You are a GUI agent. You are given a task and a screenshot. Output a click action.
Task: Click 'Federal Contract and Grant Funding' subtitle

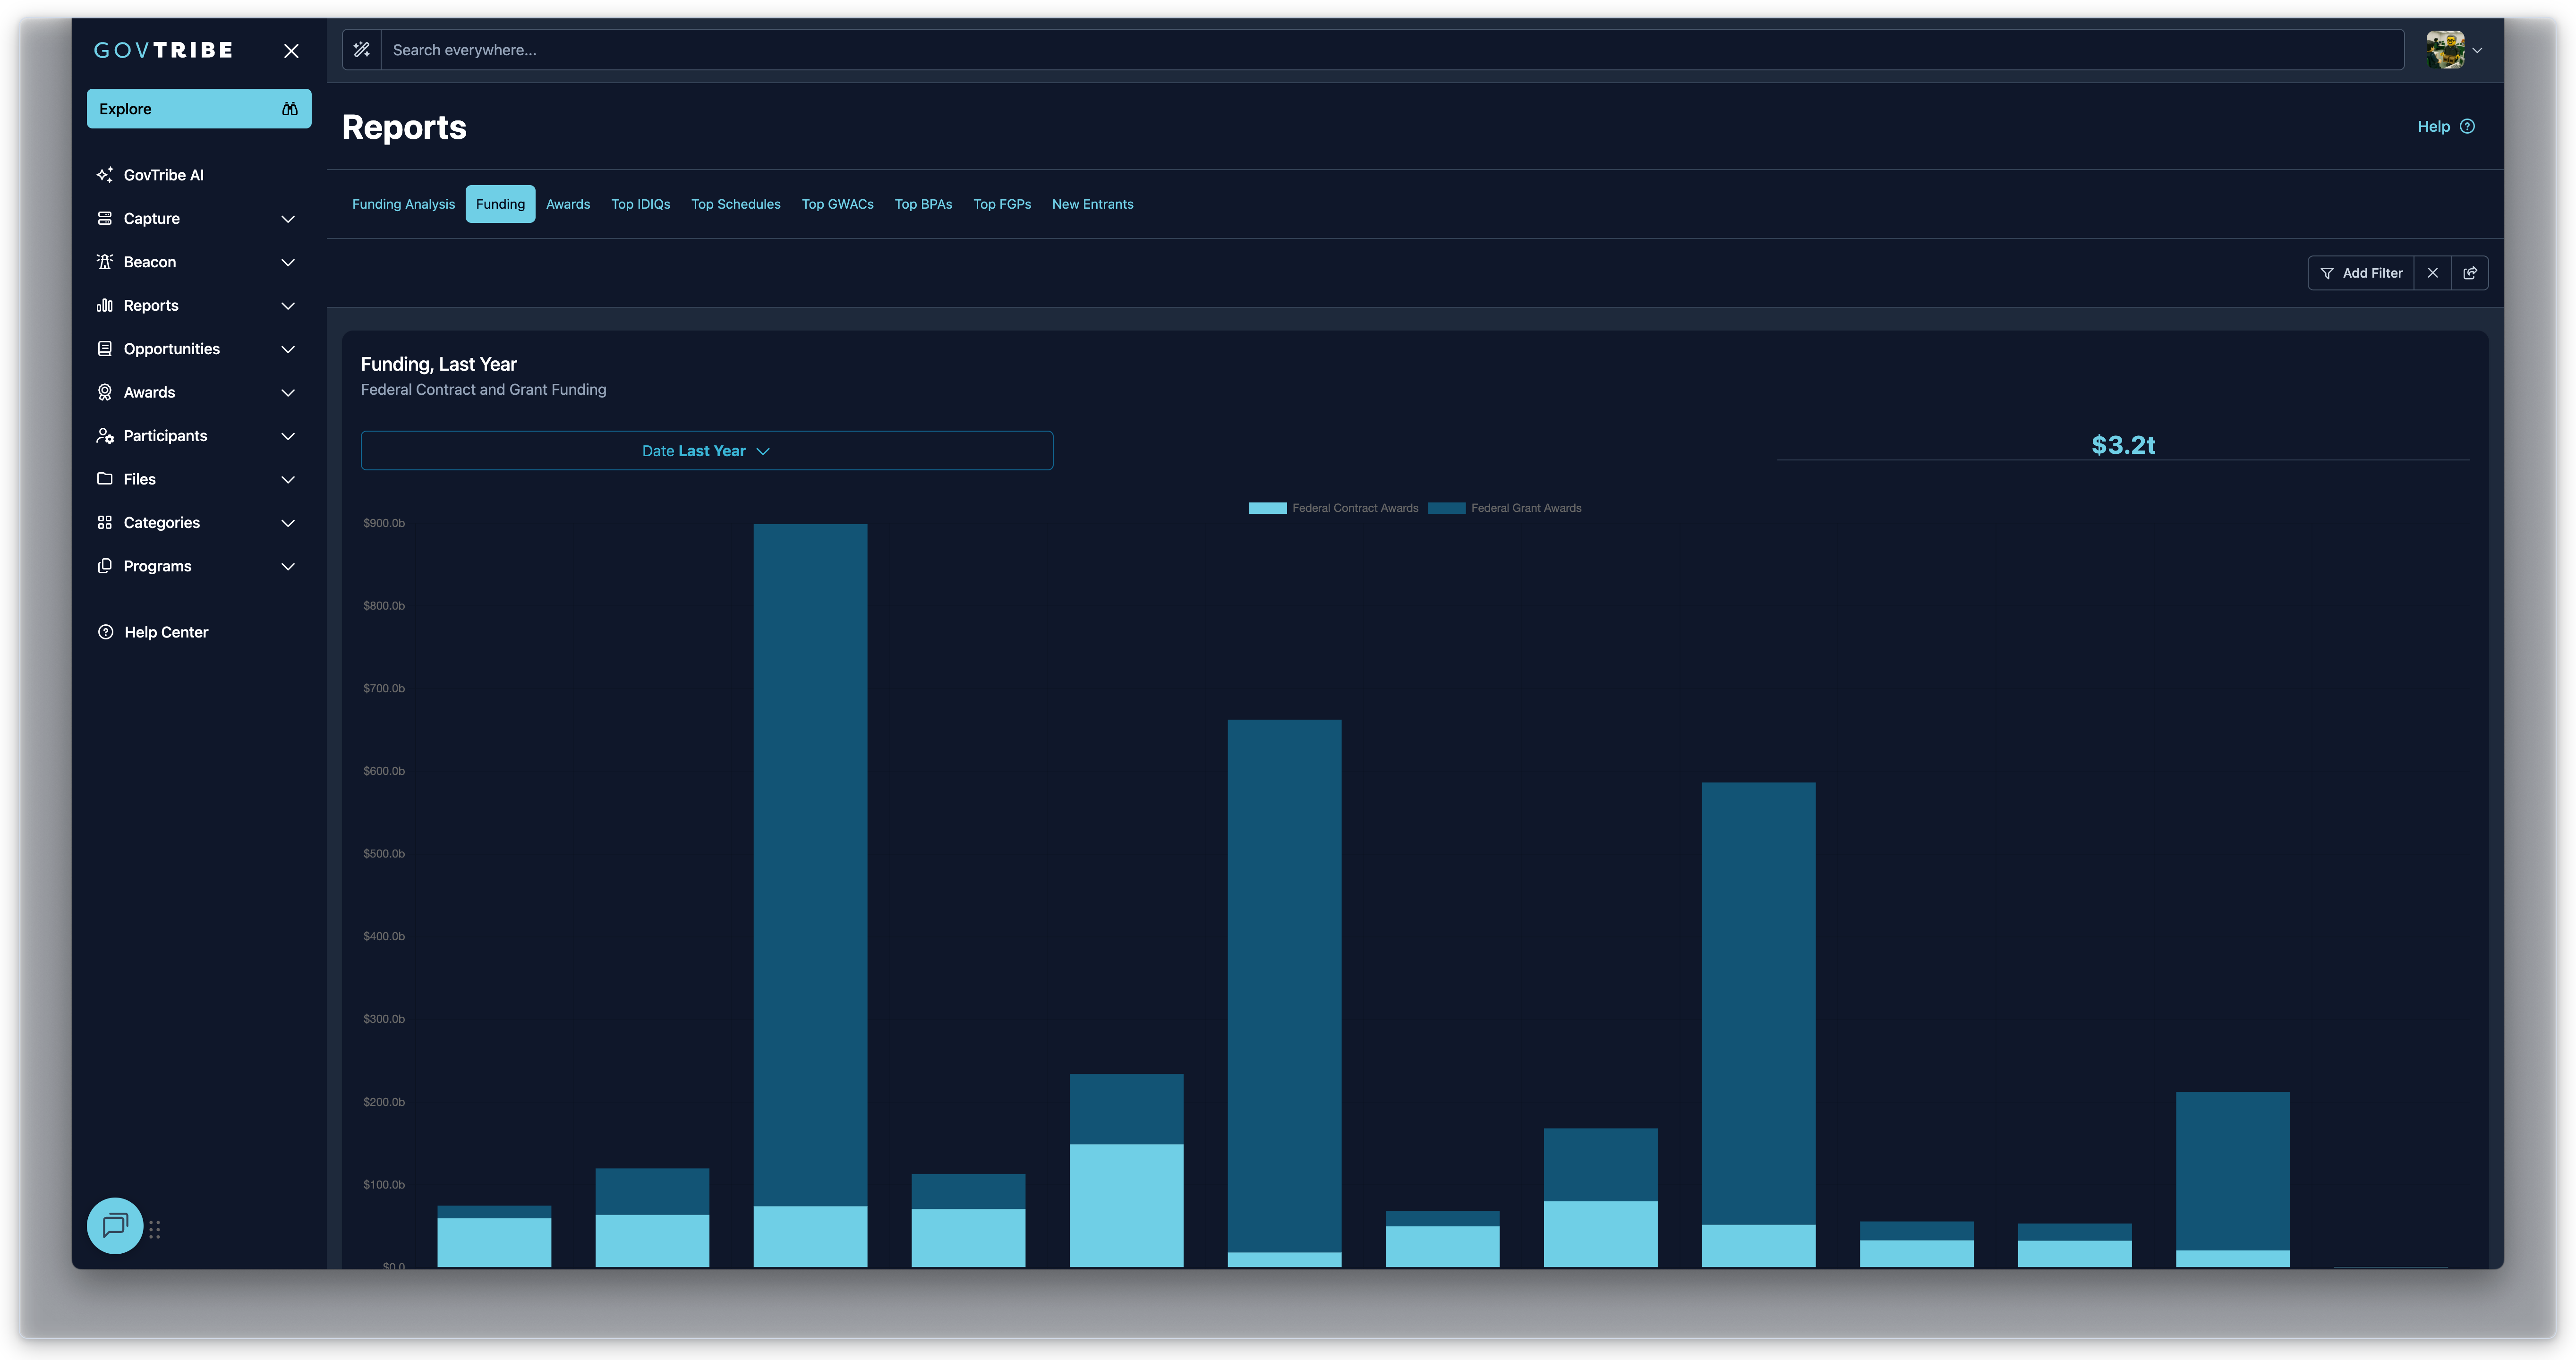(x=483, y=390)
